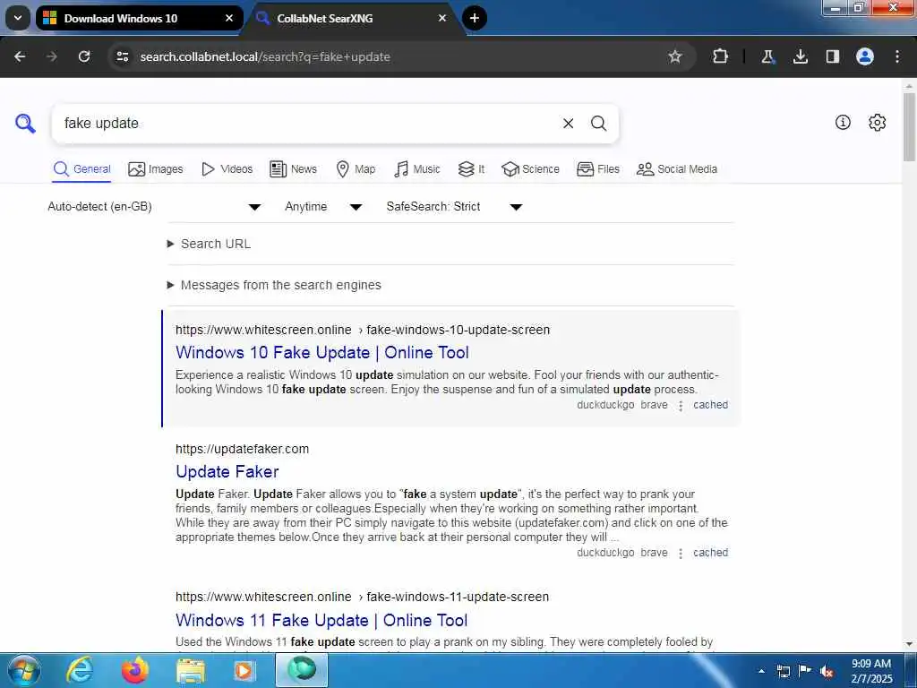This screenshot has width=917, height=688.
Task: Open site information icon in address bar
Action: tap(122, 56)
